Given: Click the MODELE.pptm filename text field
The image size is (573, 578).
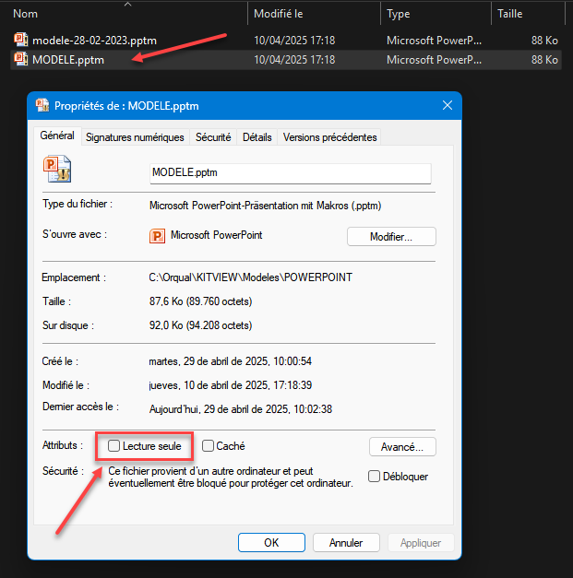Looking at the screenshot, I should 290,172.
